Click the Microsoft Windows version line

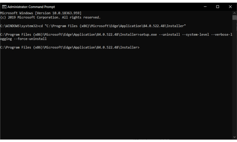[x=41, y=13]
